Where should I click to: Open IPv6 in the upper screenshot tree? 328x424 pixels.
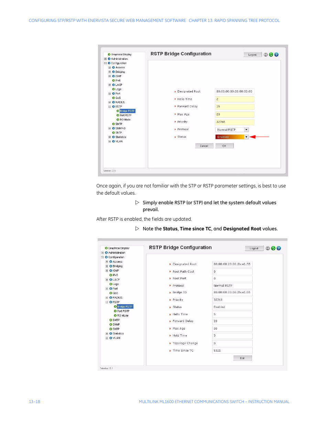118,81
